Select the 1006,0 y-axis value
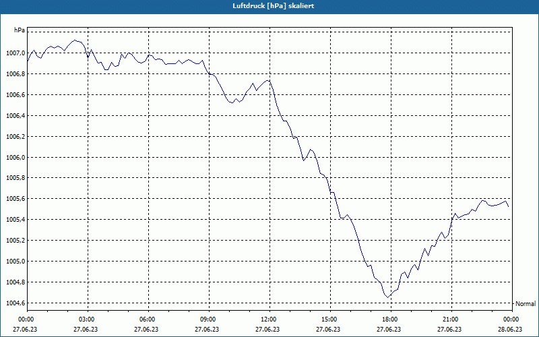This screenshot has width=539, height=337. tap(15, 158)
